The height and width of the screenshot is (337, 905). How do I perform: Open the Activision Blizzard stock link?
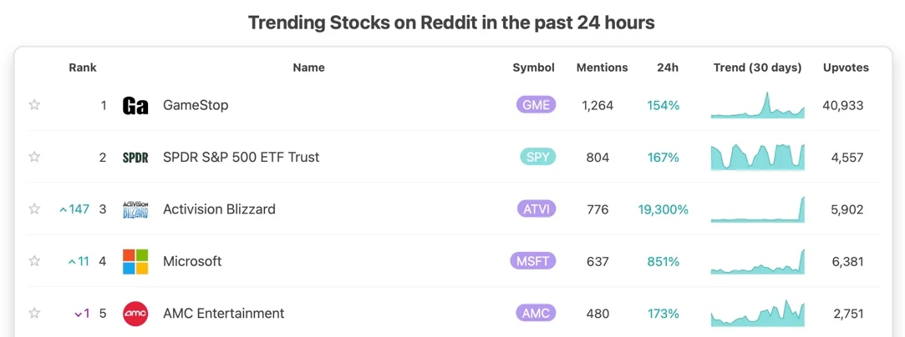219,209
